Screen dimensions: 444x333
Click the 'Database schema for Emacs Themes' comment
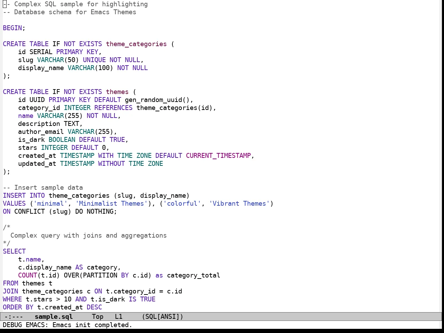[x=69, y=12]
